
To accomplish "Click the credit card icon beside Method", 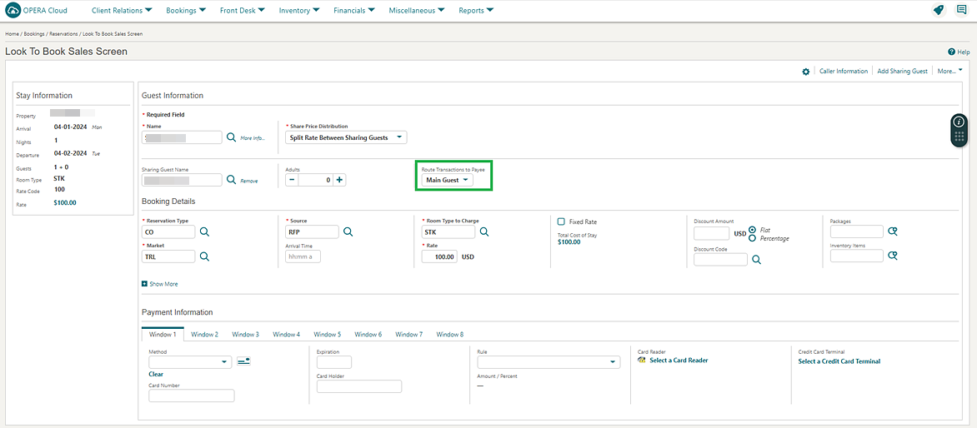I will 243,361.
